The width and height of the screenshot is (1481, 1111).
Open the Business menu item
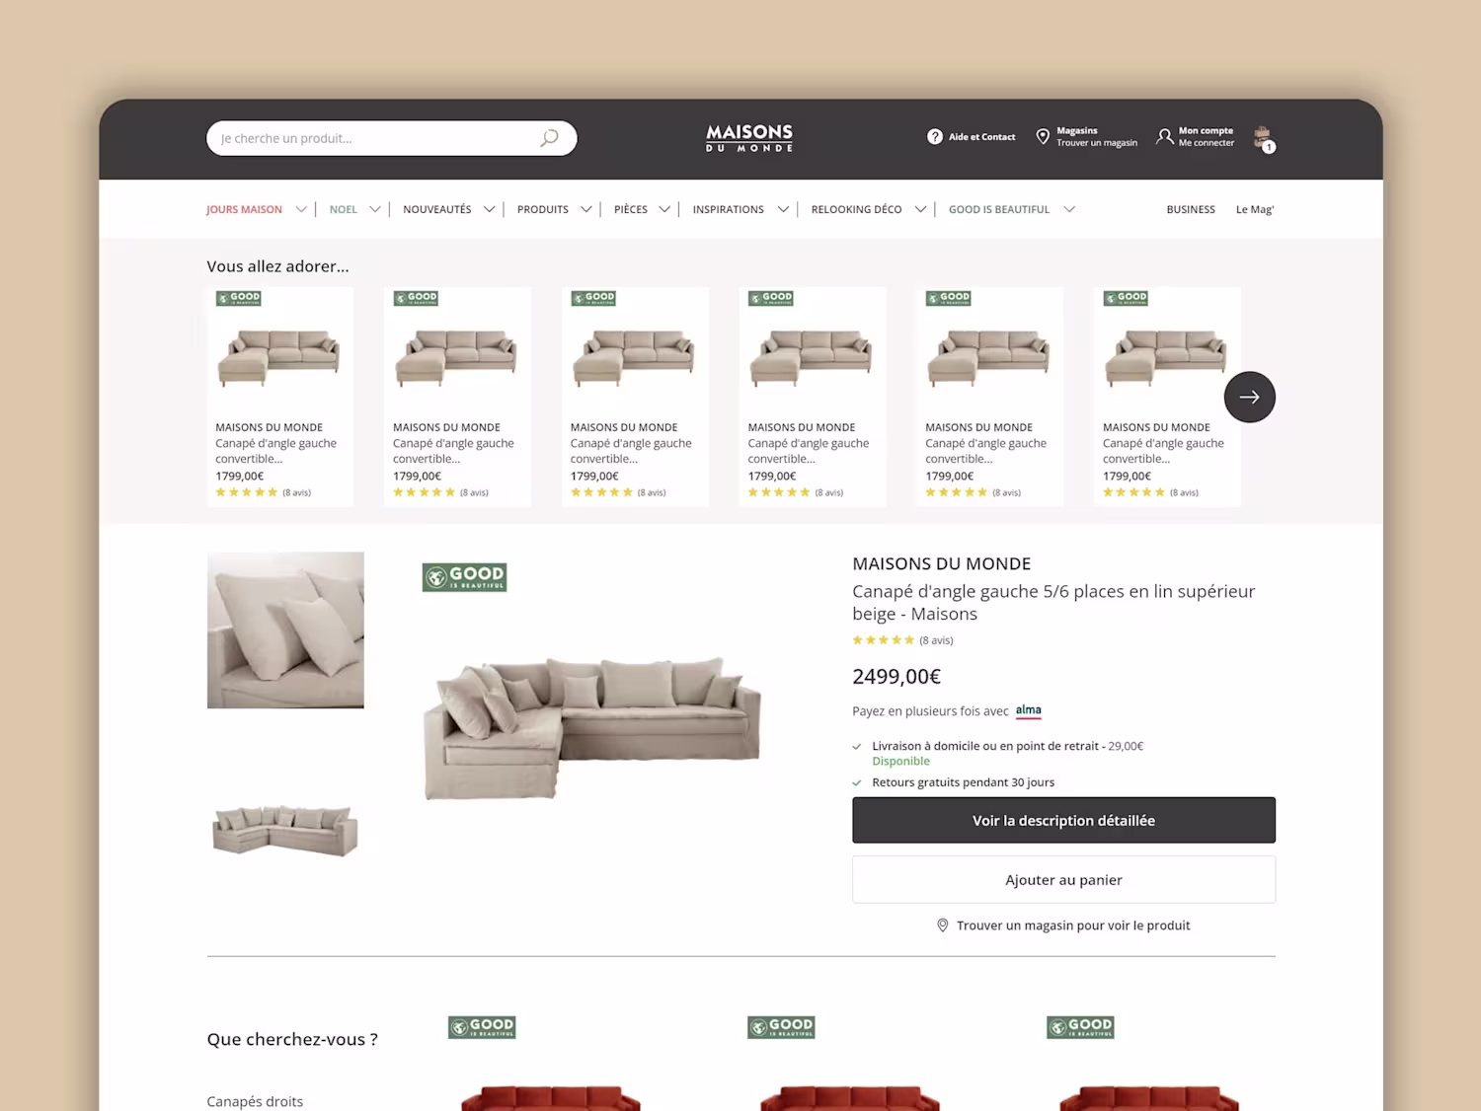pyautogui.click(x=1191, y=209)
